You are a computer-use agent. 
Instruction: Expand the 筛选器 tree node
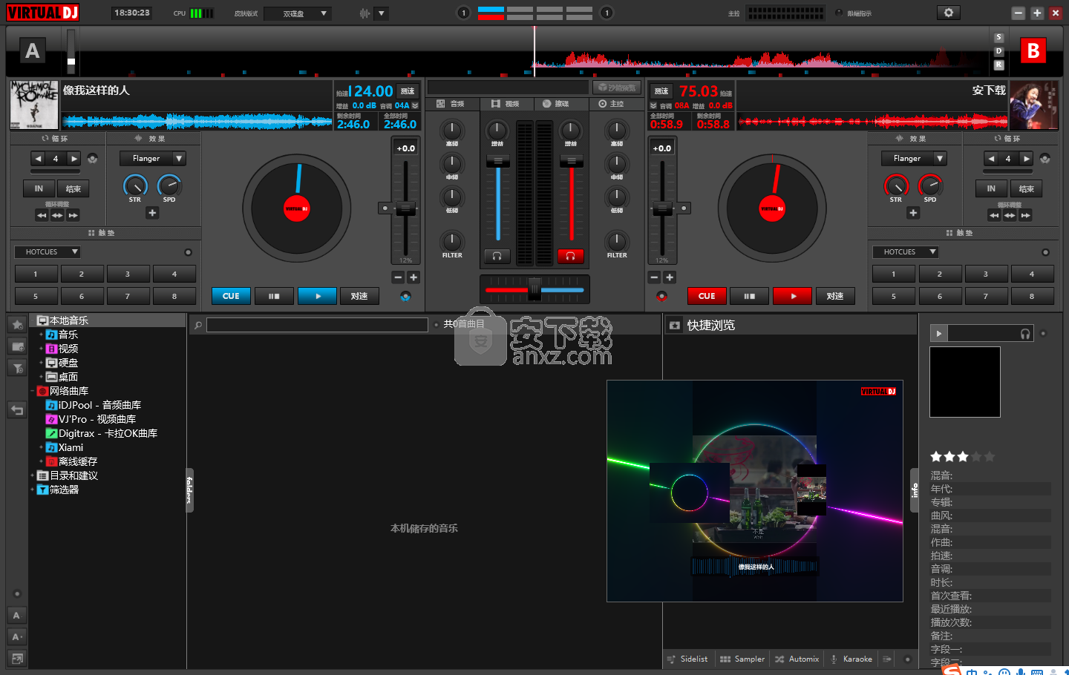coord(32,490)
